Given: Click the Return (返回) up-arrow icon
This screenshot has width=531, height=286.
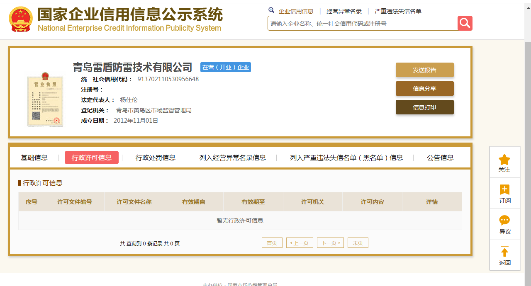Looking at the screenshot, I should pyautogui.click(x=504, y=252).
